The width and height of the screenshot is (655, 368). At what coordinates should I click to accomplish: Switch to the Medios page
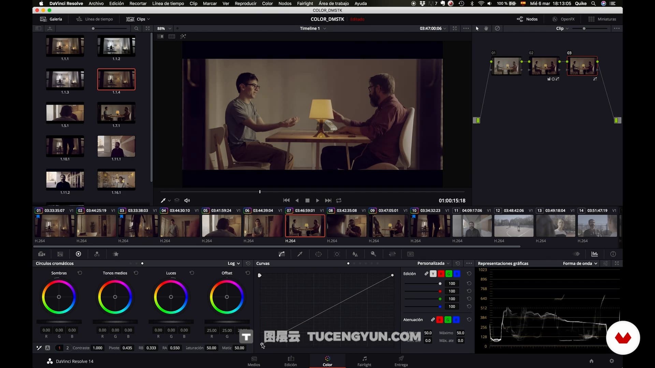(254, 361)
